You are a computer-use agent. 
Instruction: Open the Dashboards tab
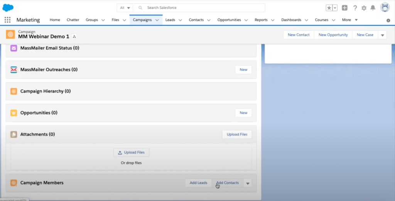click(x=291, y=20)
